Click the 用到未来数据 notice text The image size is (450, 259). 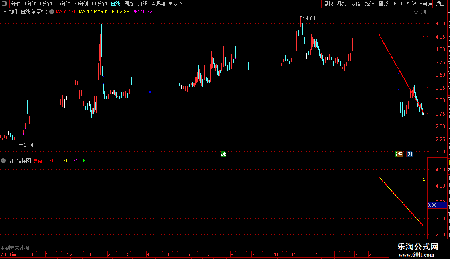pos(15,248)
